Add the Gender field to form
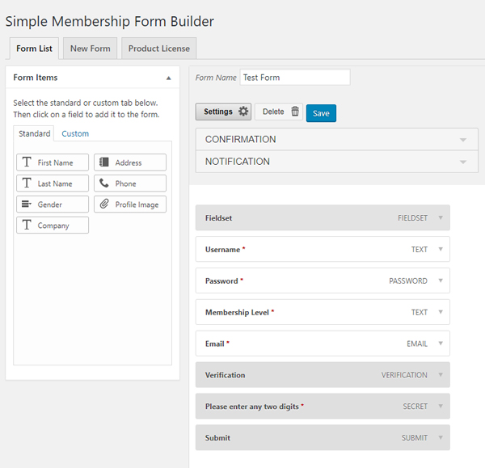 [53, 204]
